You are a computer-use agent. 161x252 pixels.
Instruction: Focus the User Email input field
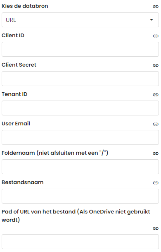point(80,137)
